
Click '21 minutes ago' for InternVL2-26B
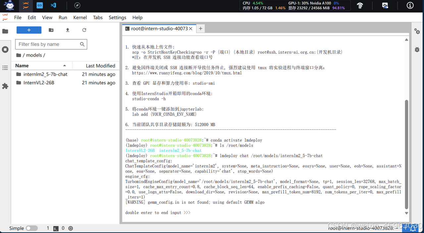pyautogui.click(x=99, y=83)
